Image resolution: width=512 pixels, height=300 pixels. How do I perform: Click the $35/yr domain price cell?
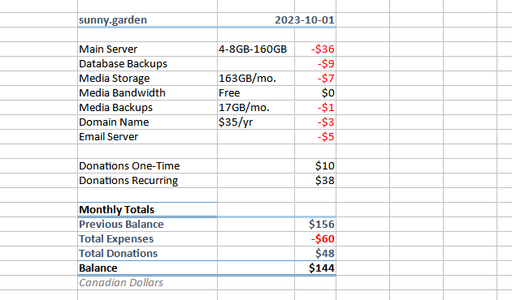pyautogui.click(x=256, y=122)
